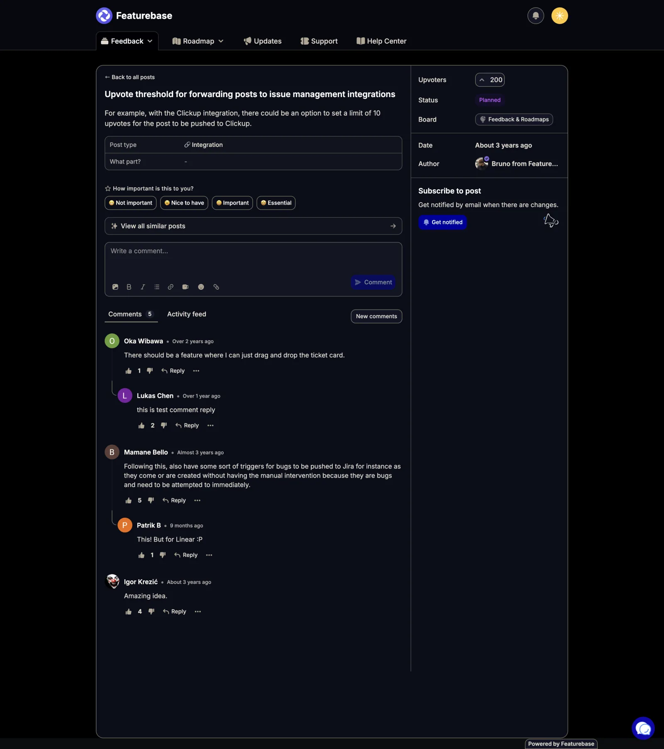The height and width of the screenshot is (749, 664).
Task: Upvote the post with 200 votes
Action: [x=490, y=80]
